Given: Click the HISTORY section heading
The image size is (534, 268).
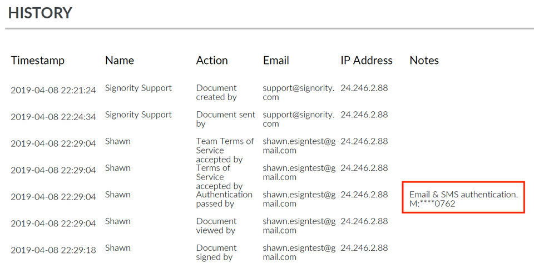Looking at the screenshot, I should (x=40, y=13).
